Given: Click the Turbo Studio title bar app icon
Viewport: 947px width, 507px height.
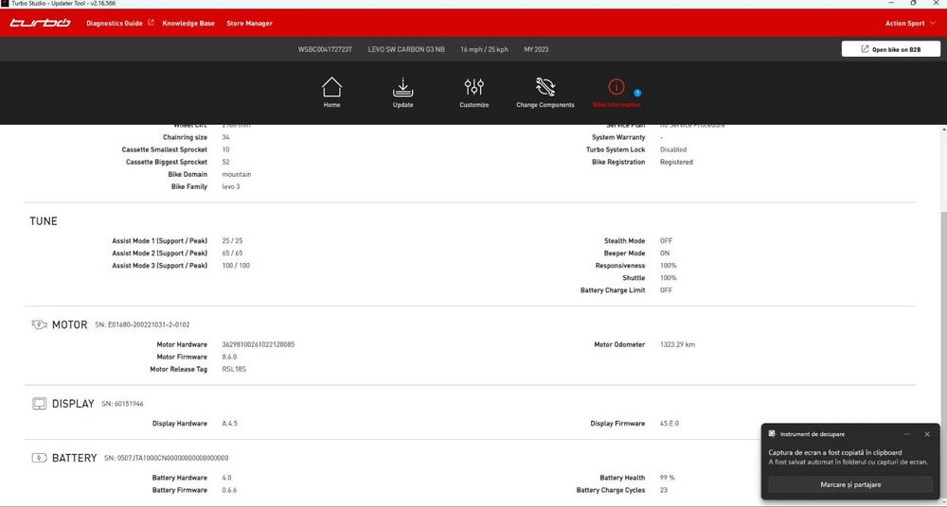Looking at the screenshot, I should pyautogui.click(x=5, y=4).
